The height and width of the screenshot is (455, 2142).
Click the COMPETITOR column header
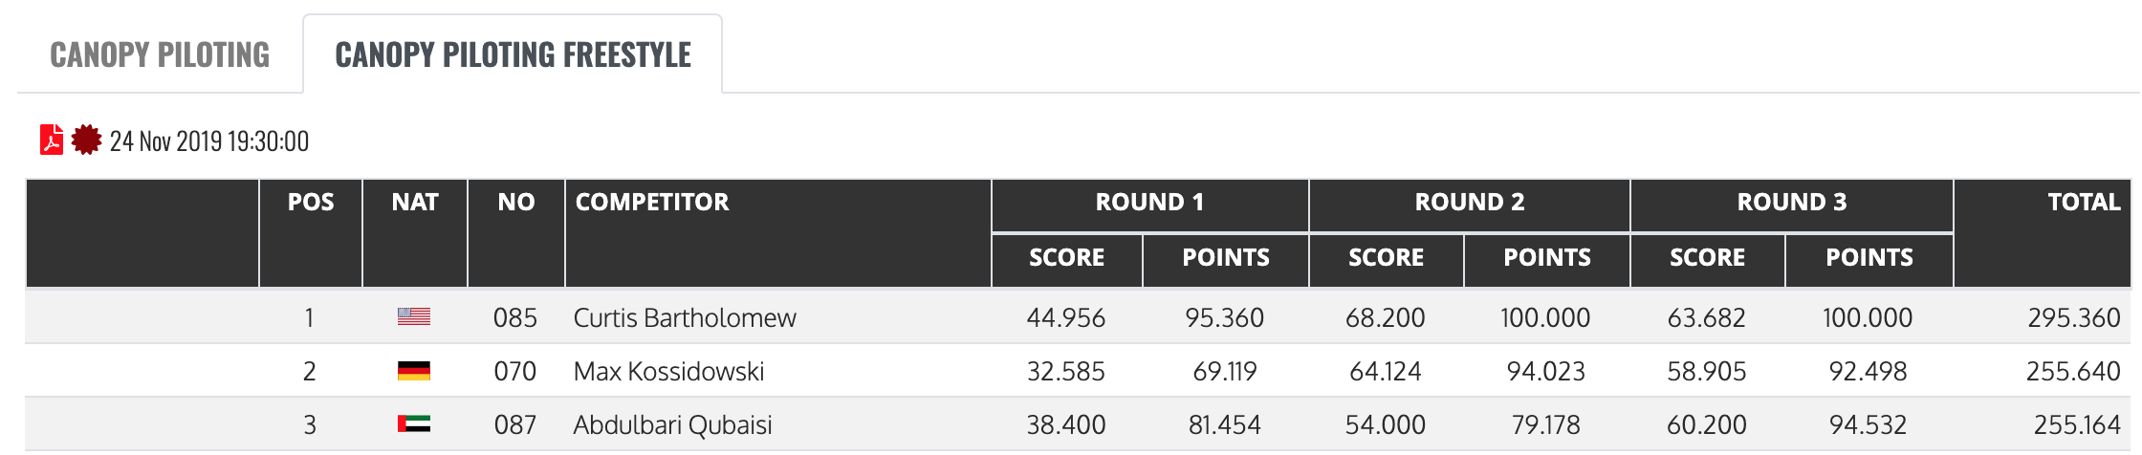coord(652,203)
